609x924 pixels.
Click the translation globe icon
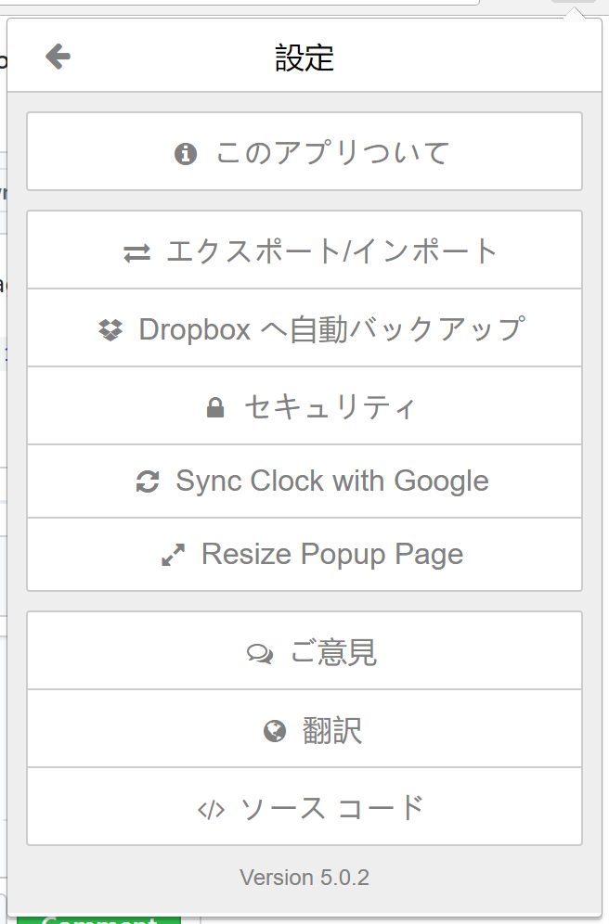click(275, 732)
